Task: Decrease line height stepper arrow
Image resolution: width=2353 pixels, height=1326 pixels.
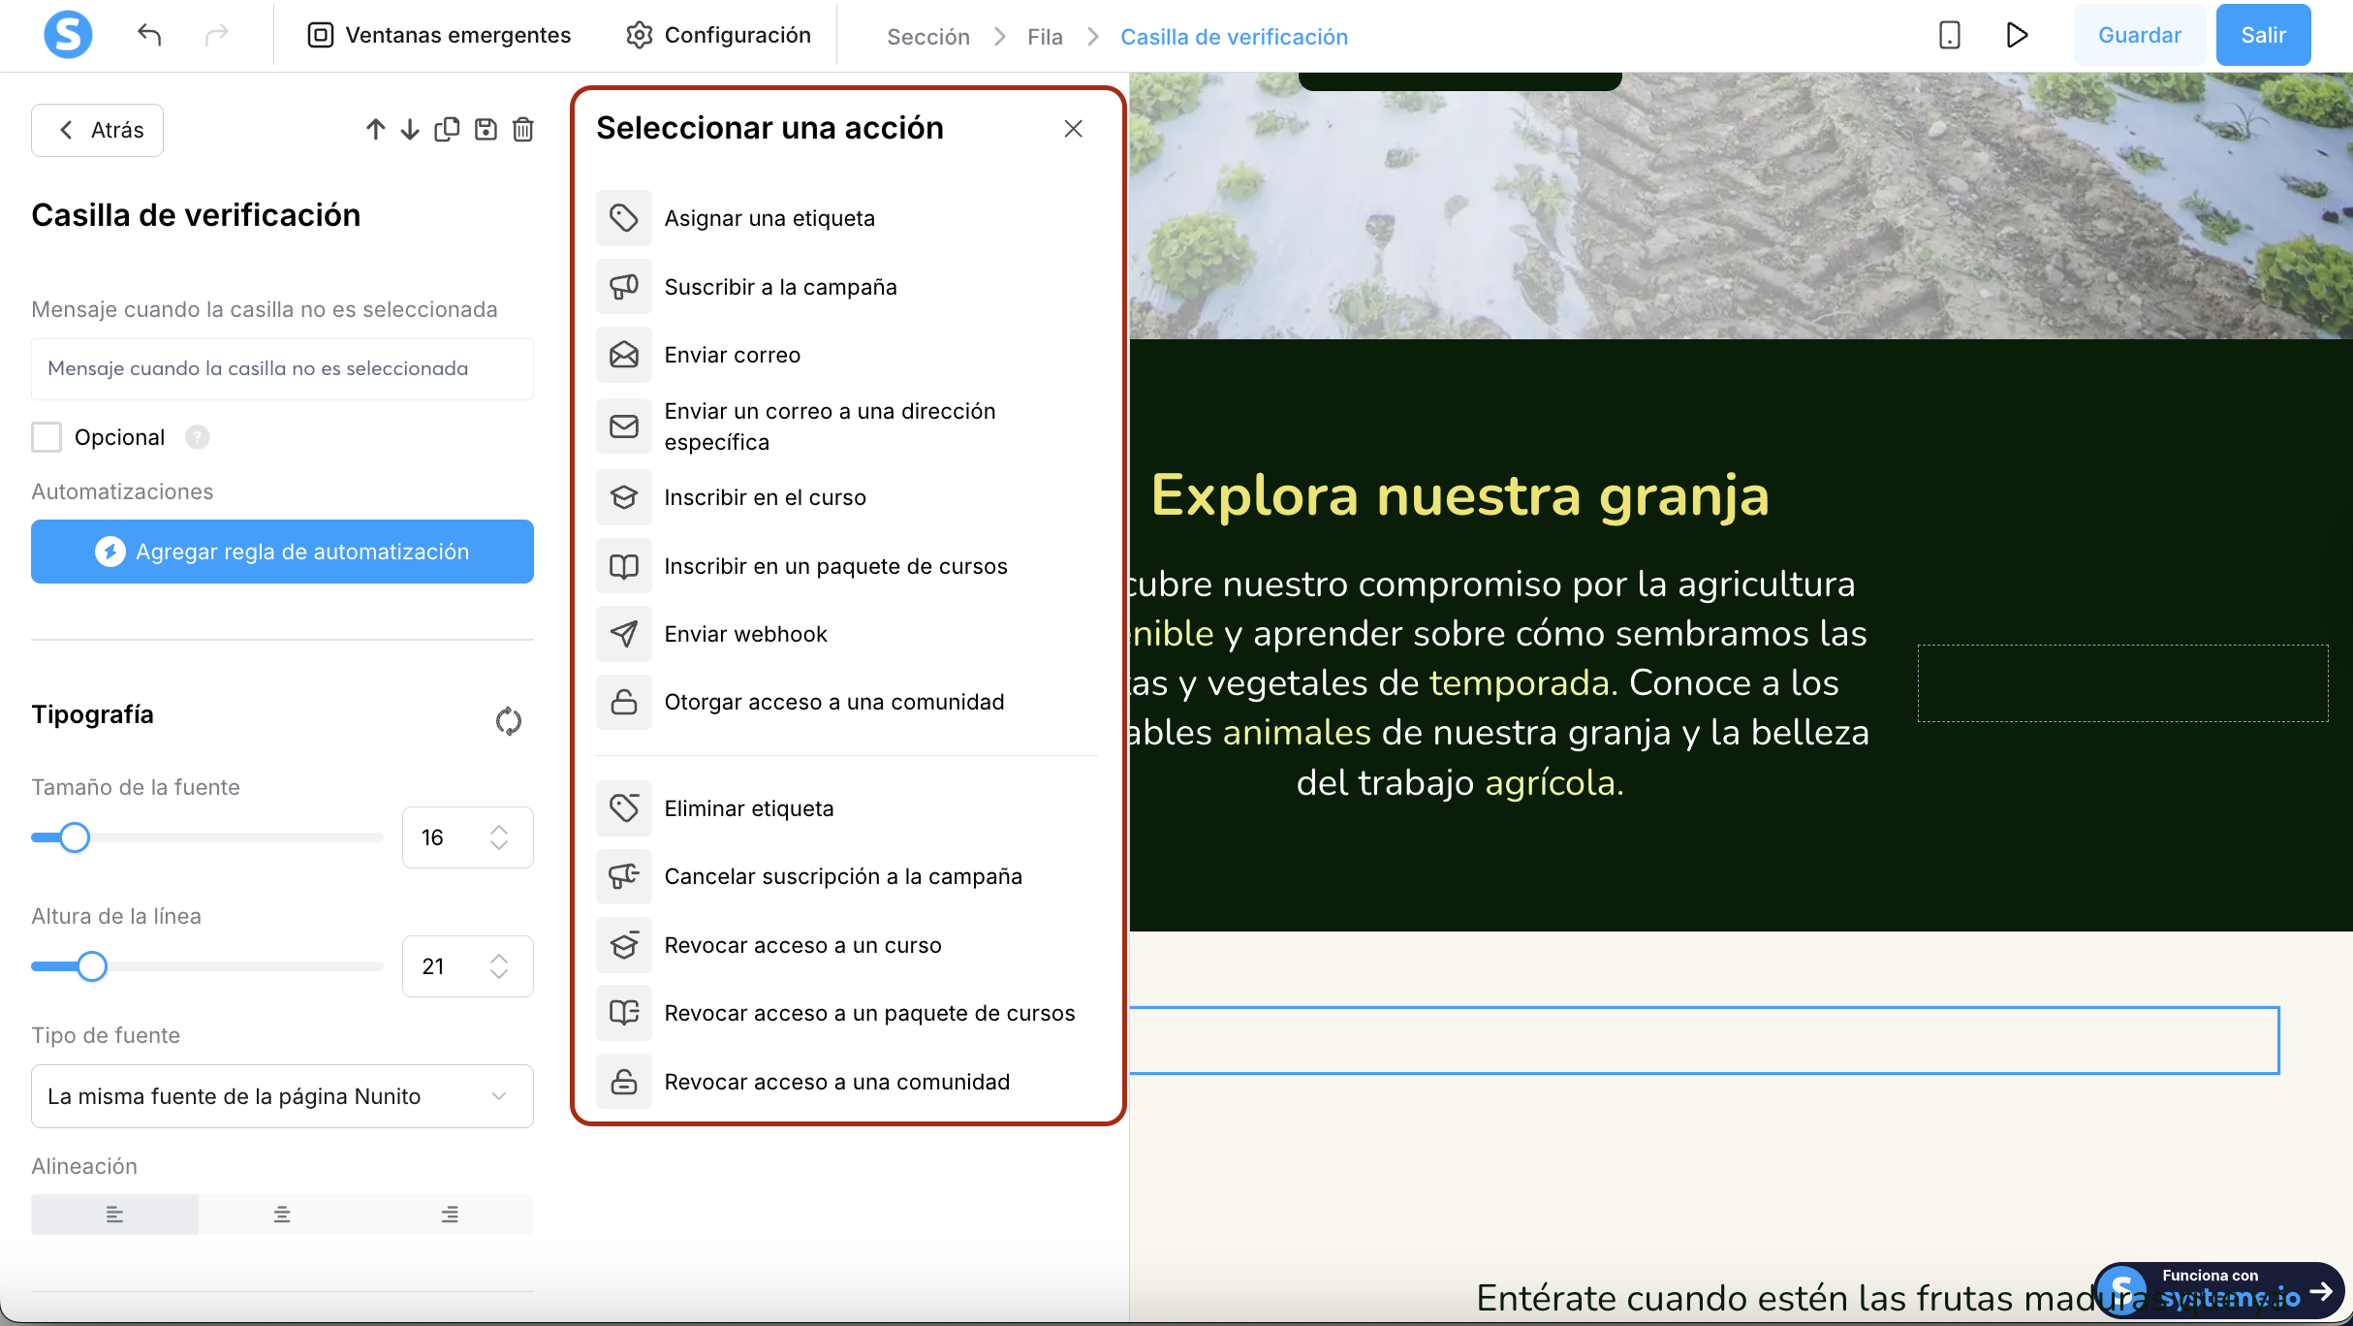Action: pos(499,974)
